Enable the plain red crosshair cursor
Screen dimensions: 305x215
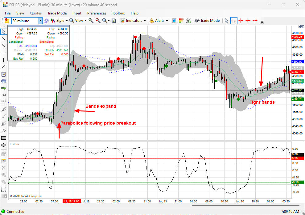coord(241,21)
